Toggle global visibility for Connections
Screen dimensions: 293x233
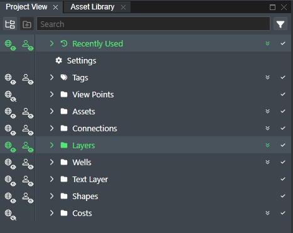[x=10, y=130]
